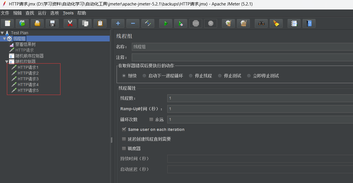This screenshot has width=353, height=183.
Task: Select HTTP请求3 in the tree
Action: coord(28,79)
